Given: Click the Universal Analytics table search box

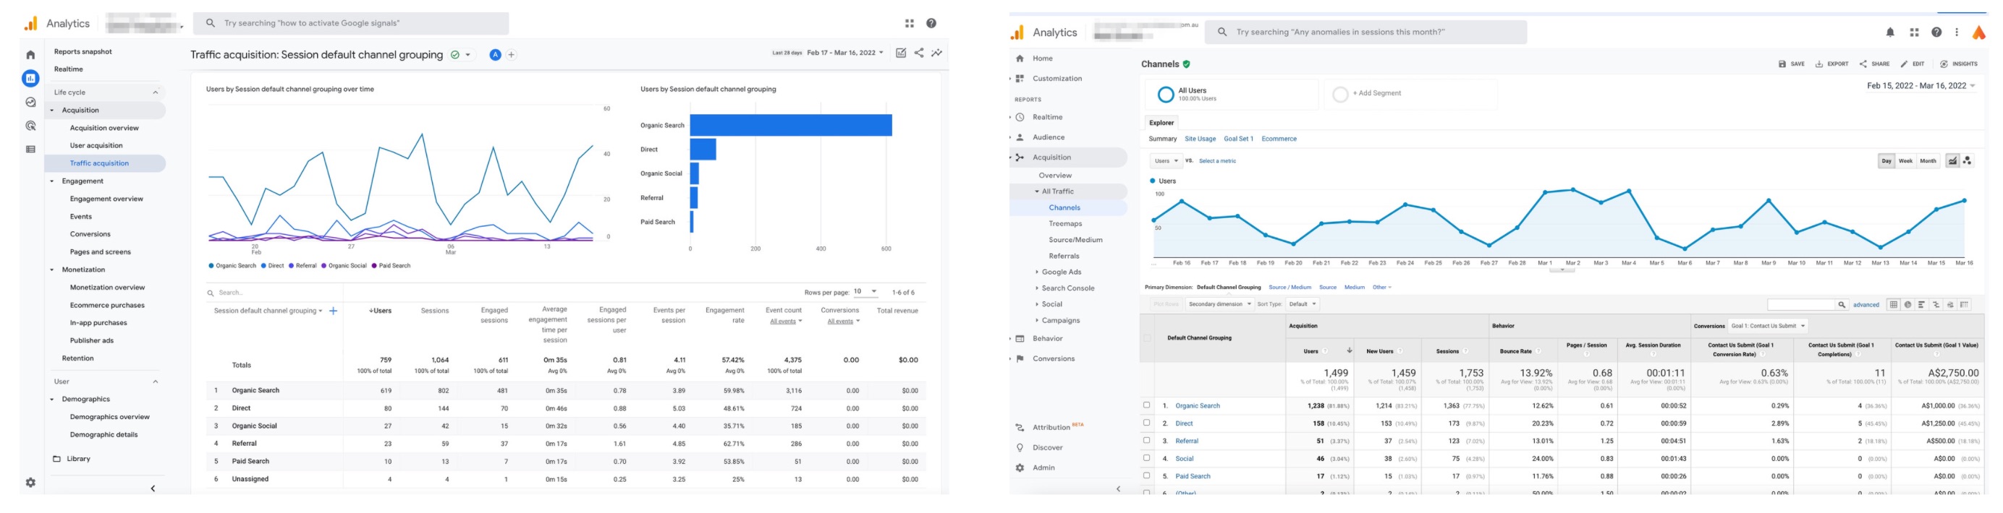Looking at the screenshot, I should click(1801, 305).
